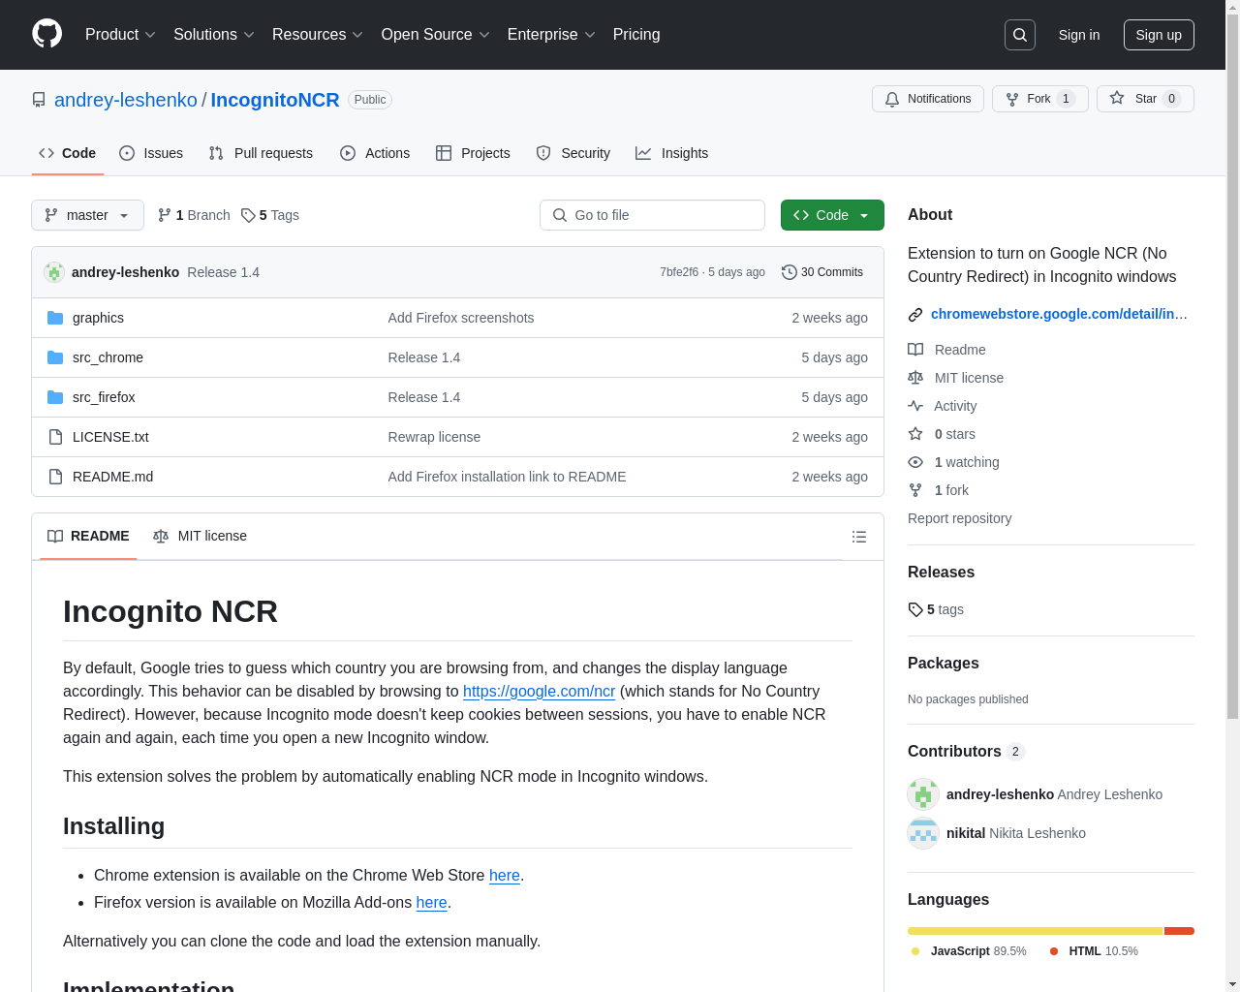Click andrey-leshenko contributor avatar
The image size is (1240, 992).
(x=923, y=794)
